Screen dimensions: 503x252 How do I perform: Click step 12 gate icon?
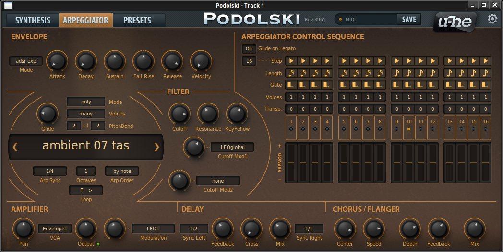[433, 85]
